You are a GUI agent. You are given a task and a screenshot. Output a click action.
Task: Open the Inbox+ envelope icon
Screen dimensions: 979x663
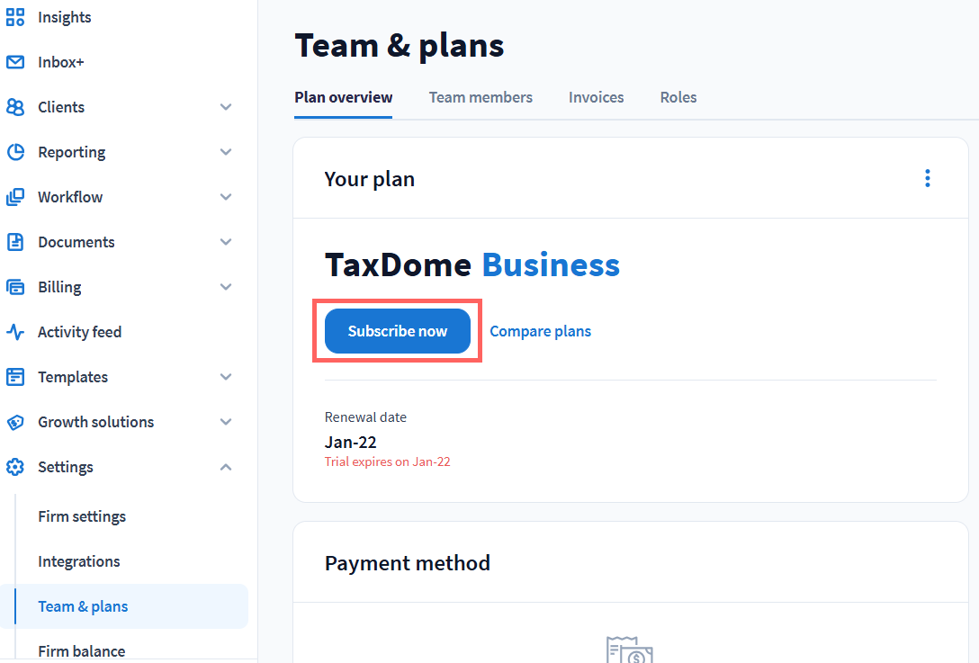(x=15, y=62)
